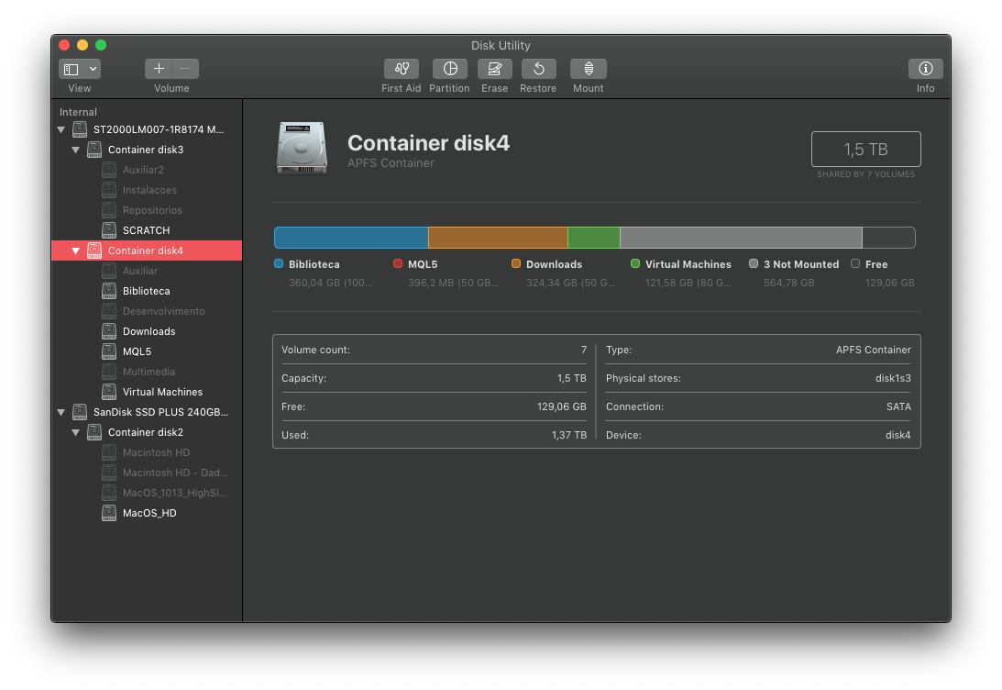This screenshot has height=690, width=1002.
Task: Click the Mount toolbar icon
Action: tap(588, 69)
